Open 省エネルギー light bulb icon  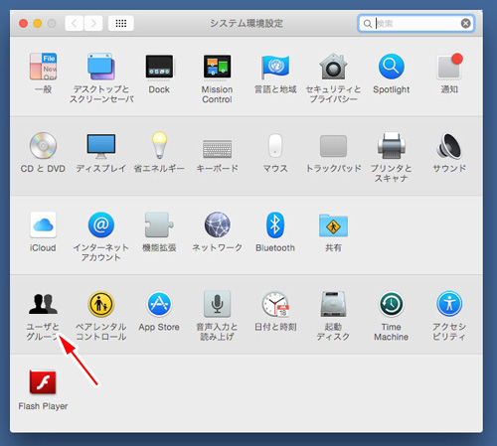pos(159,145)
